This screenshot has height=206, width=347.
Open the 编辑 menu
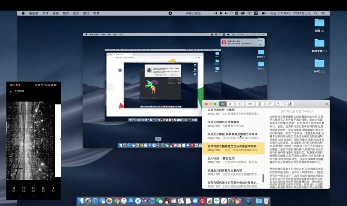pos(56,13)
